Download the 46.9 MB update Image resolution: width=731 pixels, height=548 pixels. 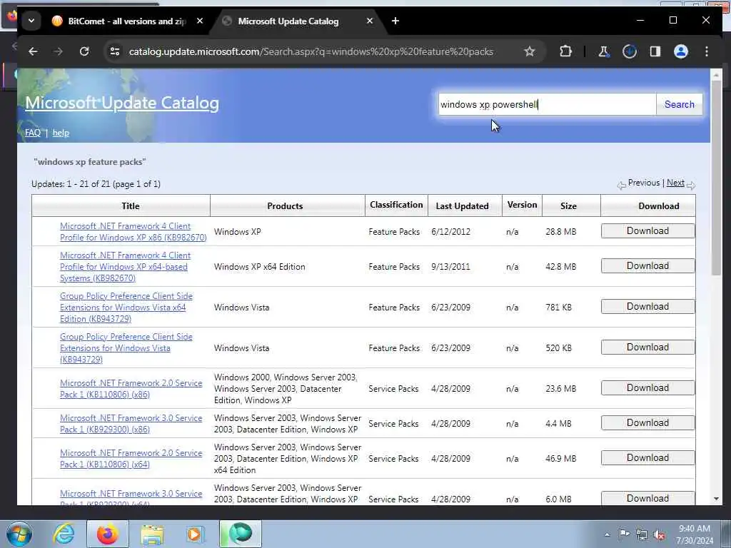pos(647,457)
